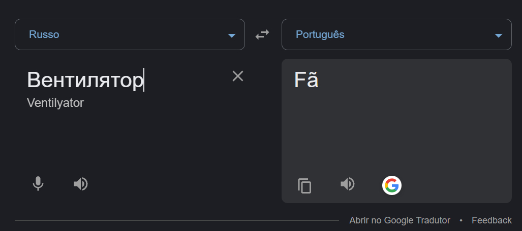Image resolution: width=522 pixels, height=231 pixels.
Task: Click the Google logo icon
Action: tap(391, 185)
